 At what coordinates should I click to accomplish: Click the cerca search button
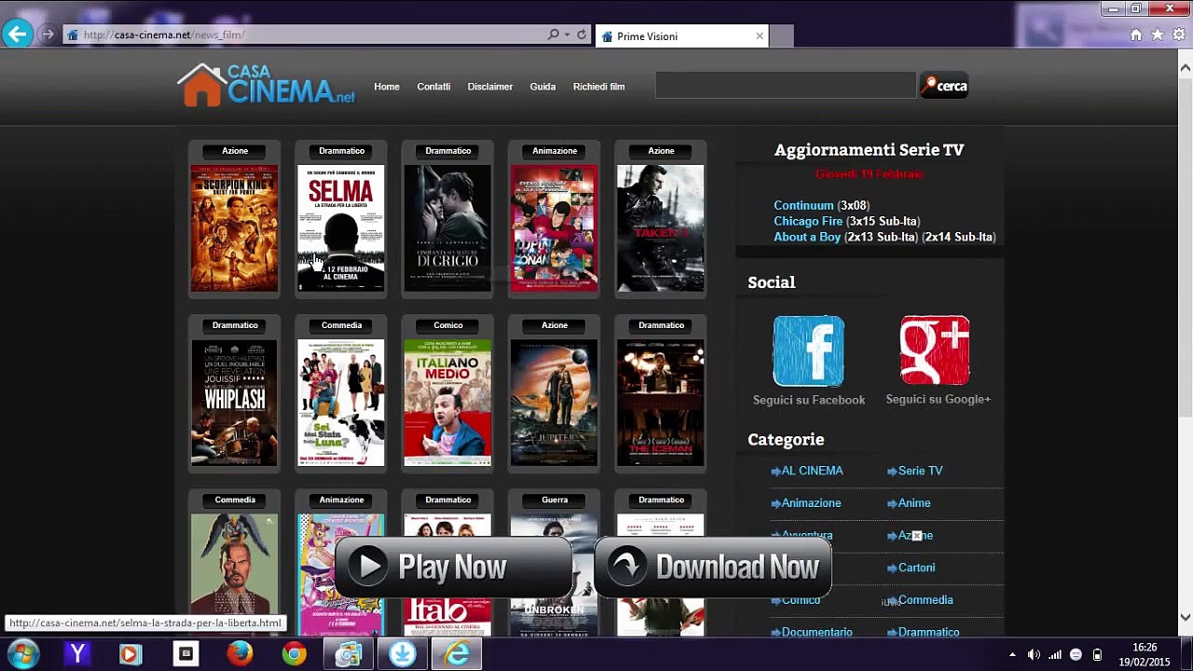[944, 86]
